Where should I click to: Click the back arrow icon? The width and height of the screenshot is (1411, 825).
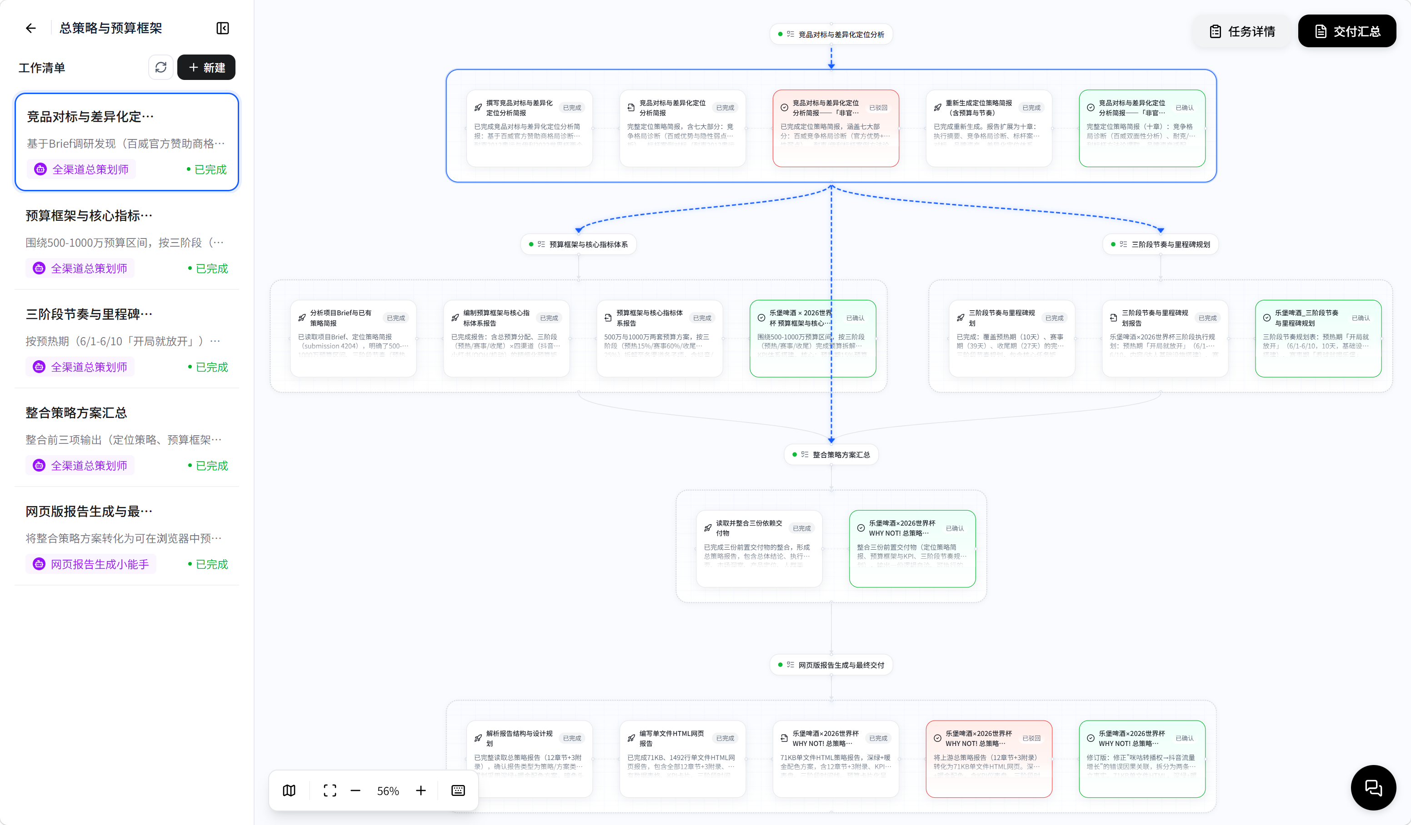coord(31,28)
